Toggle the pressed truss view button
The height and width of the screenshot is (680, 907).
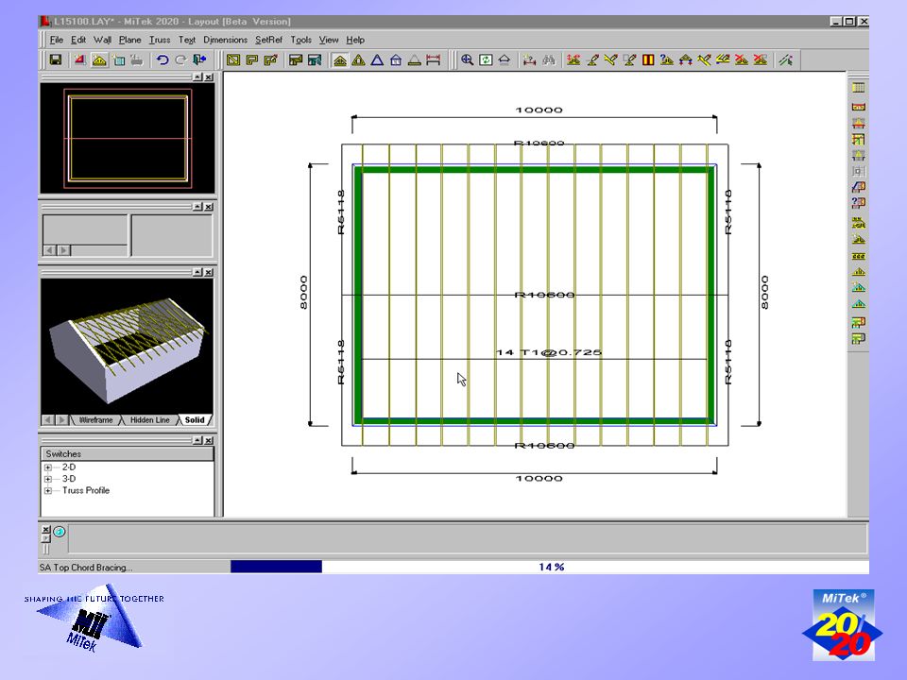tap(340, 60)
